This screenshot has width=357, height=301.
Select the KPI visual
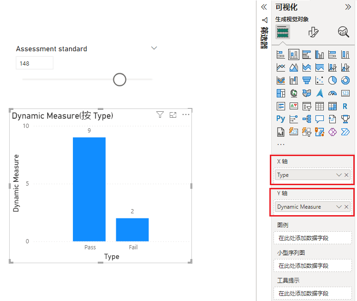[x=294, y=106]
